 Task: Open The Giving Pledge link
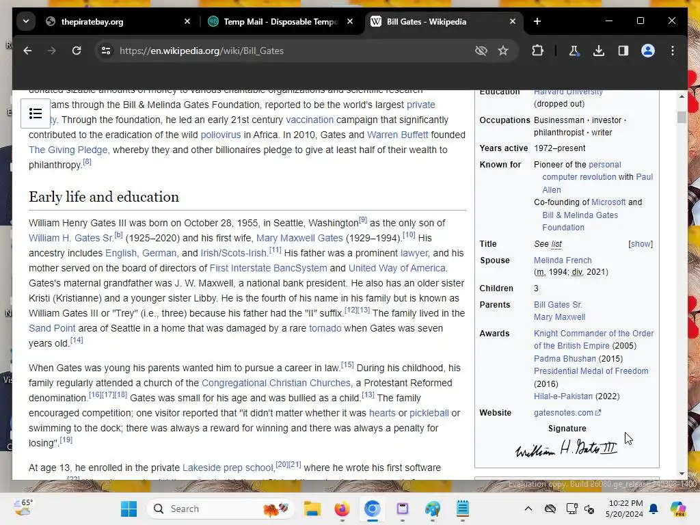click(68, 150)
